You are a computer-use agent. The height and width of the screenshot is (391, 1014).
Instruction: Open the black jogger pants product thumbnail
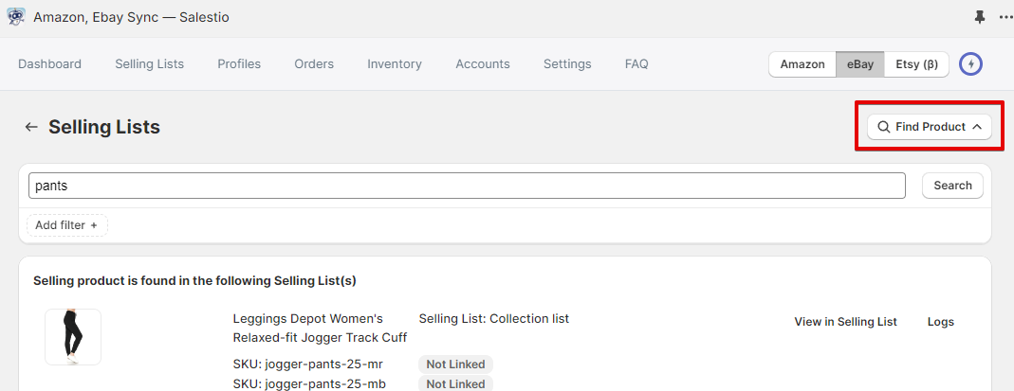click(x=73, y=337)
